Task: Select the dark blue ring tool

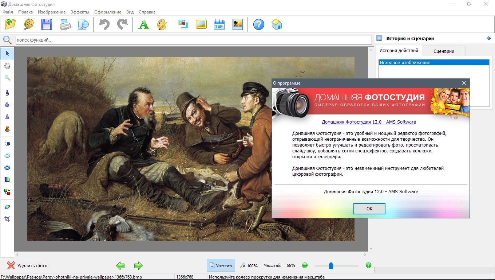Action: pos(7,168)
